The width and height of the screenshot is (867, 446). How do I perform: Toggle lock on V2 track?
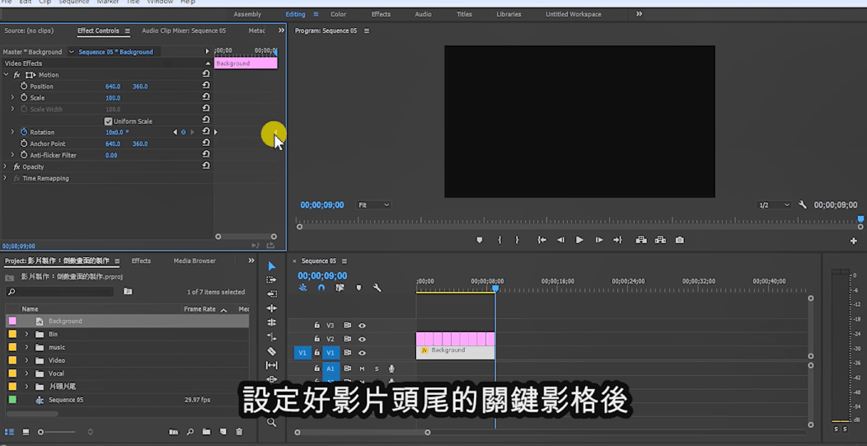(316, 339)
